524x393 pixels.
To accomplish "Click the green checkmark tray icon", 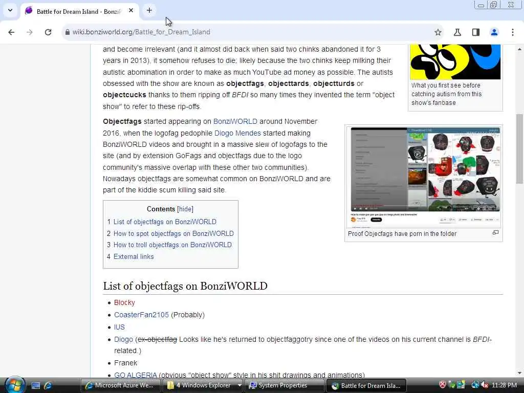I will 452,385.
